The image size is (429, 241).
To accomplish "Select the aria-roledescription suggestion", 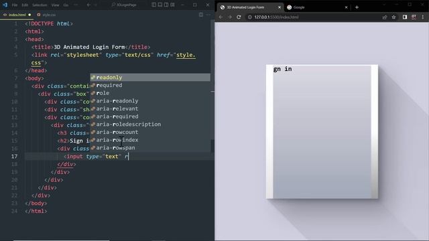I will (150, 125).
